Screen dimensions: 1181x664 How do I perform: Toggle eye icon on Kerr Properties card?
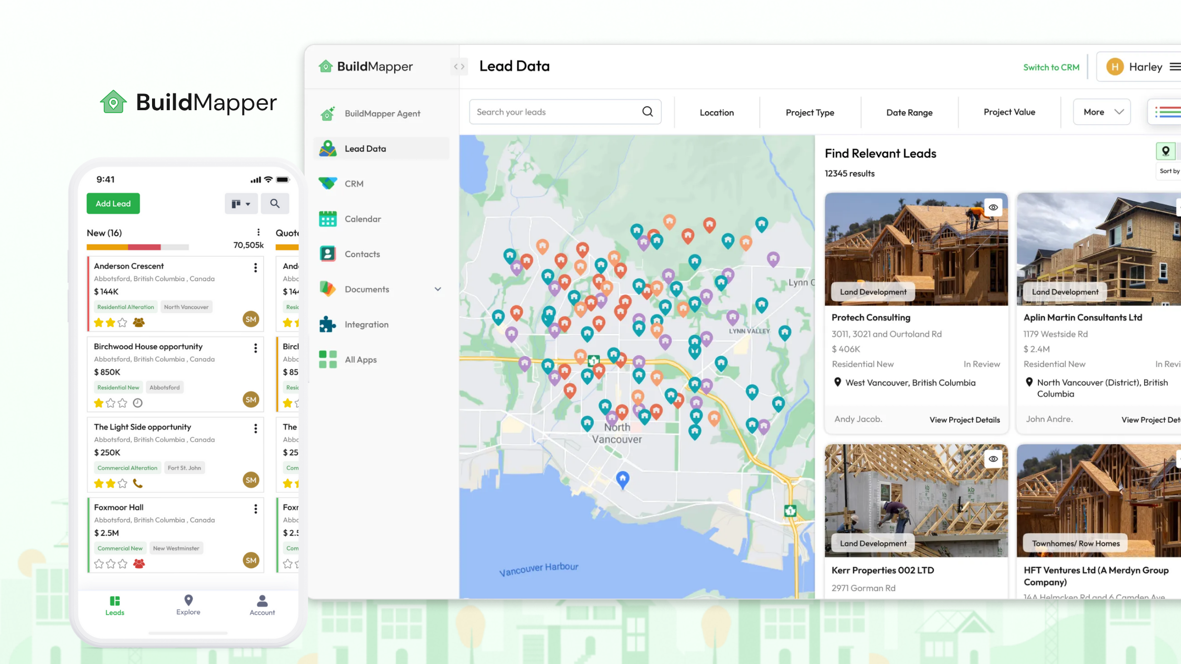tap(993, 459)
